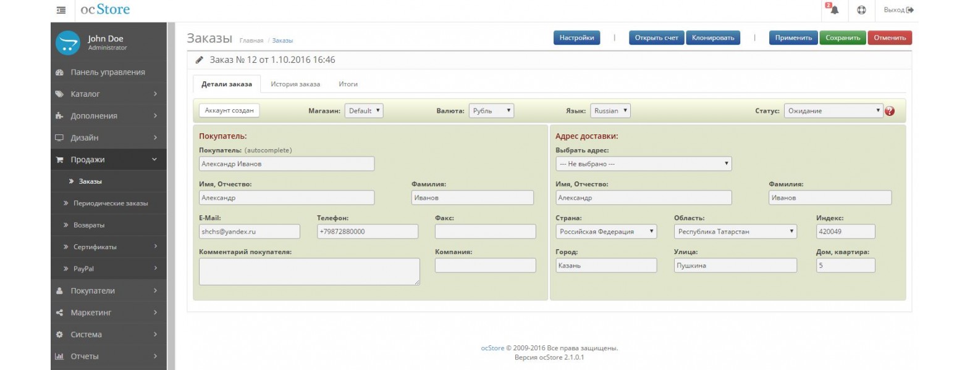Screen dimensions: 970x370
Task: Click the Маркетинг share icon
Action: pyautogui.click(x=59, y=313)
